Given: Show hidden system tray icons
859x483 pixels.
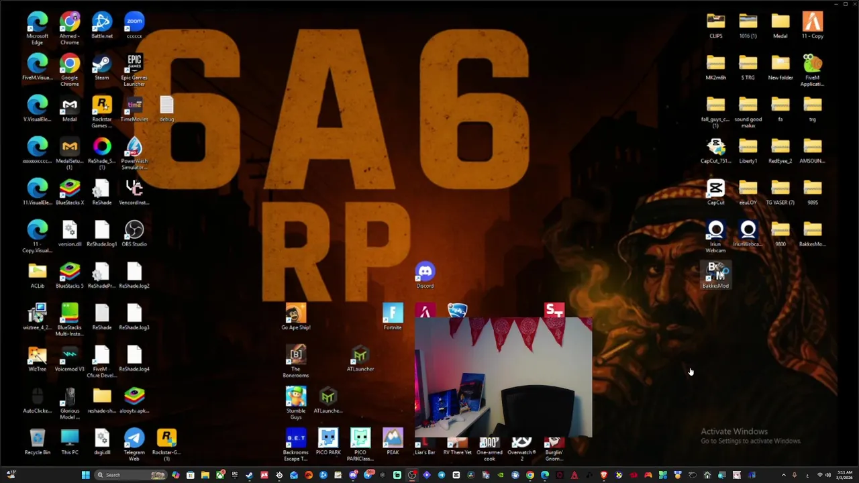Looking at the screenshot, I should point(783,475).
